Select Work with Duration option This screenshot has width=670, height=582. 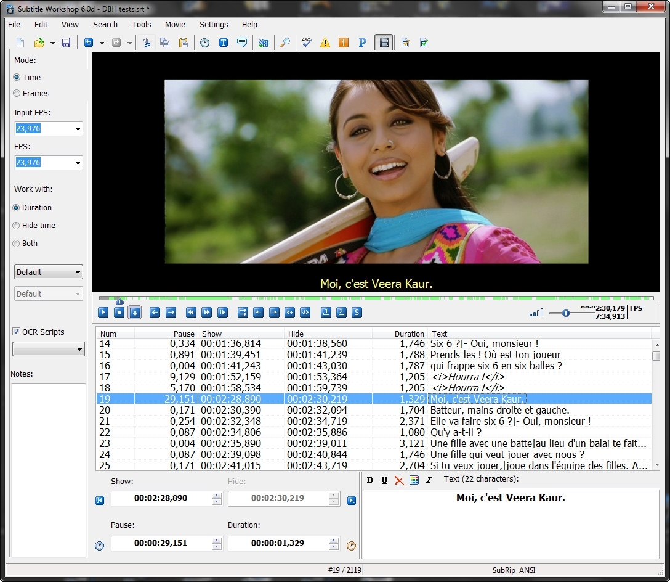(16, 208)
